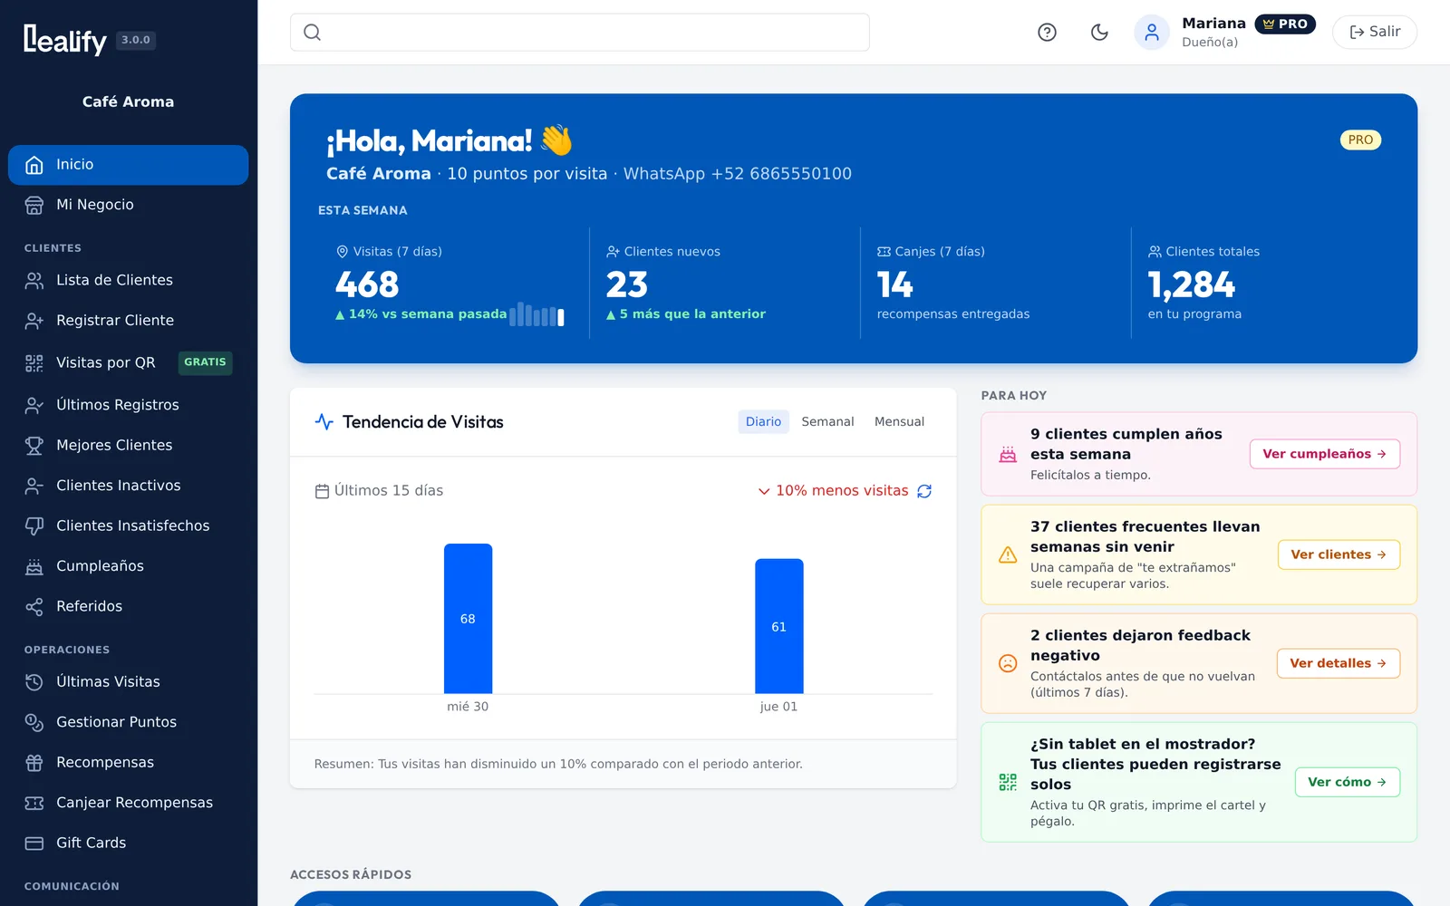The image size is (1450, 906).
Task: Click the jue 01 bar showing 61
Action: click(x=778, y=626)
